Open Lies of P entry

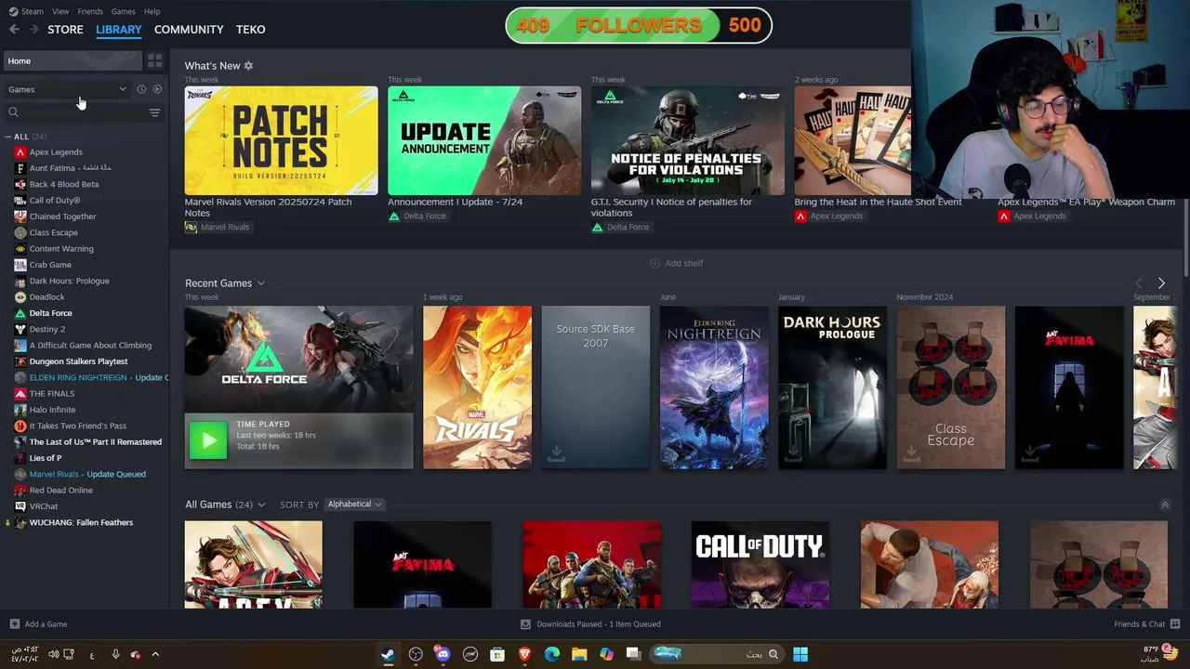coord(46,458)
